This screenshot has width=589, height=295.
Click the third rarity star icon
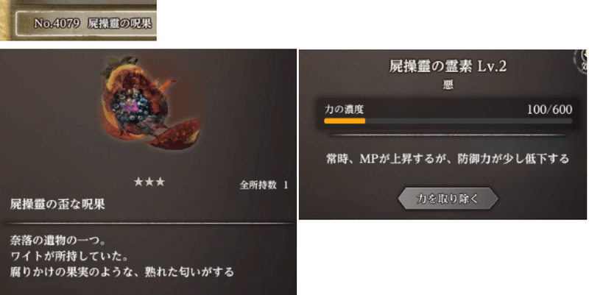pyautogui.click(x=161, y=182)
